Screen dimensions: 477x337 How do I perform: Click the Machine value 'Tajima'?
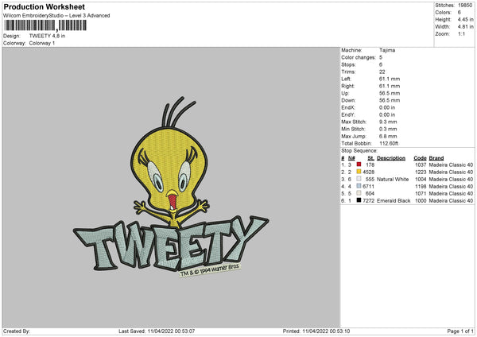(387, 50)
